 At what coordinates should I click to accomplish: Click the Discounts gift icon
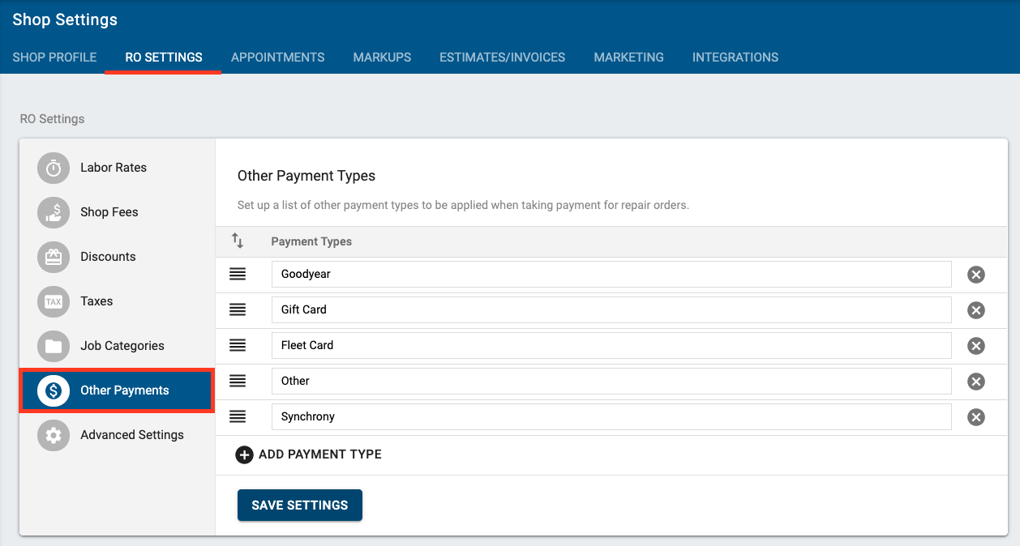coord(54,257)
